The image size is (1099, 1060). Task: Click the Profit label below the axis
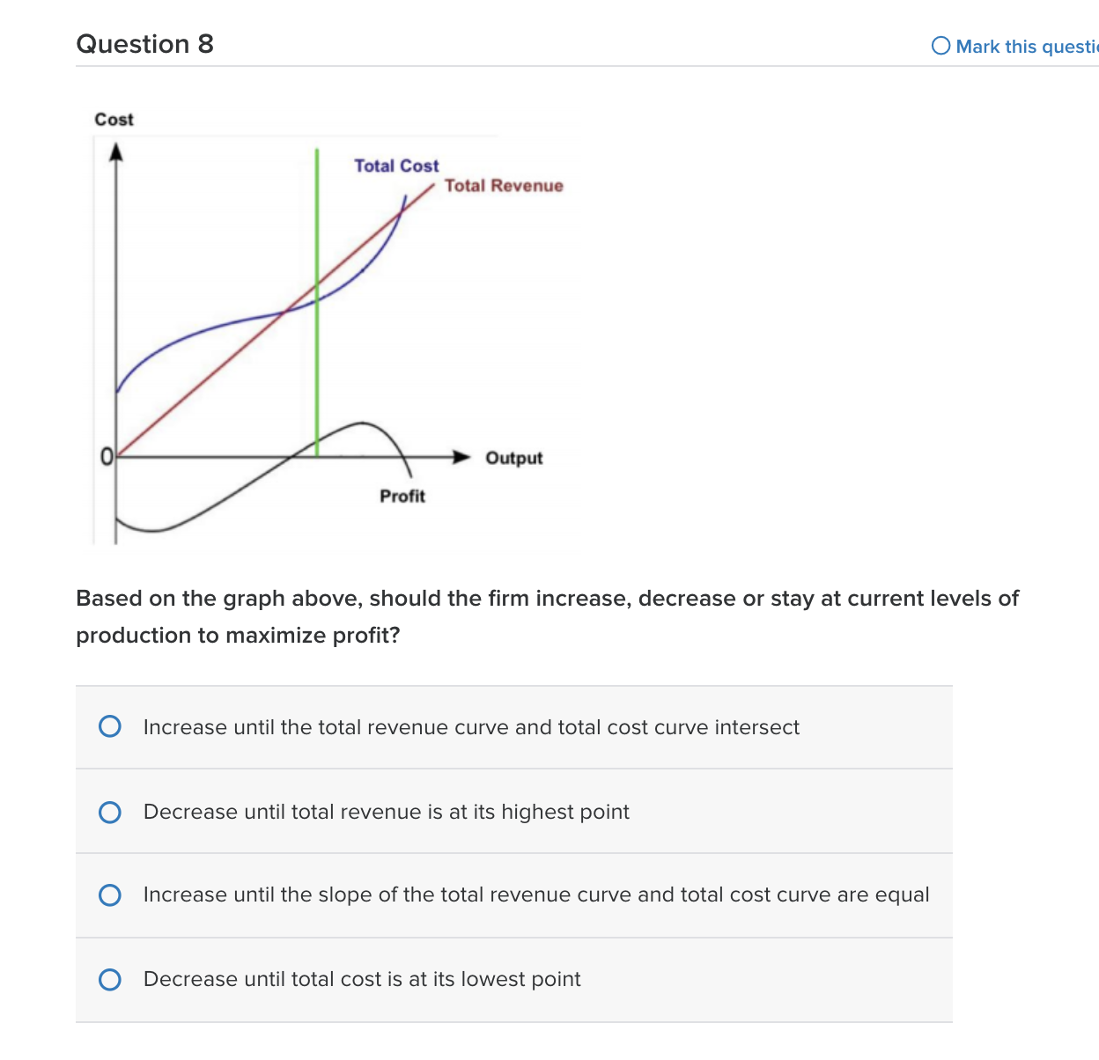[402, 495]
